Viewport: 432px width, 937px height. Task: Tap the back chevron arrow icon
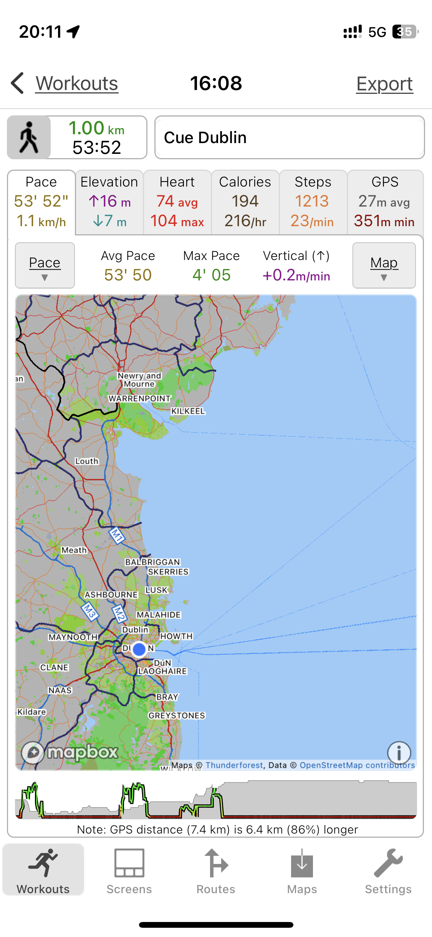[x=18, y=83]
